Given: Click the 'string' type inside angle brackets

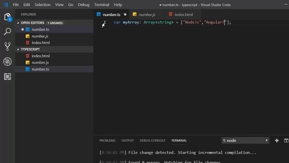Looking at the screenshot, I should [164, 22].
